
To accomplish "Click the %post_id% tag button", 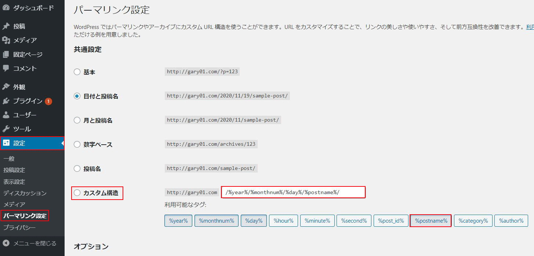I will pyautogui.click(x=391, y=221).
